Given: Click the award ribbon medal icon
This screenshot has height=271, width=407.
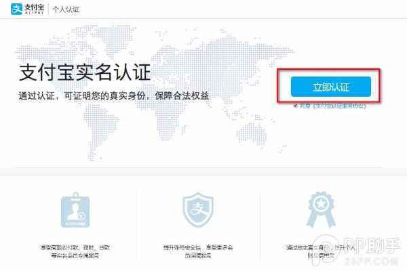Looking at the screenshot, I should pyautogui.click(x=321, y=209).
